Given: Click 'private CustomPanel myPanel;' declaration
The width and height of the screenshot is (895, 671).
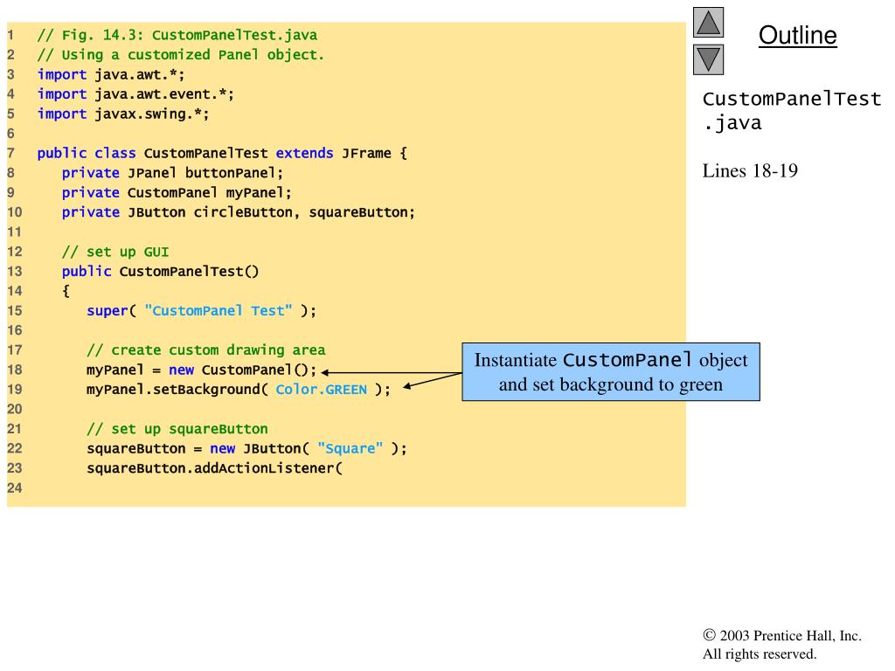Looking at the screenshot, I should pos(177,193).
